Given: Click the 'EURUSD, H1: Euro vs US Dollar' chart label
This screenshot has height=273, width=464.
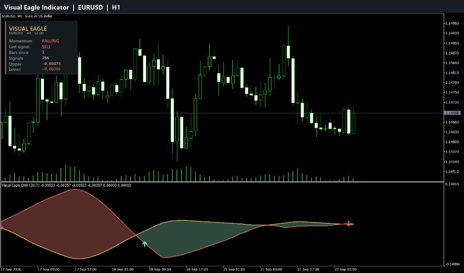Looking at the screenshot, I should click(x=27, y=16).
